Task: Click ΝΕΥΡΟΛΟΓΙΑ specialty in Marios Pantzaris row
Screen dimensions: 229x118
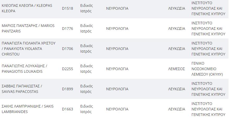Action: click(117, 29)
